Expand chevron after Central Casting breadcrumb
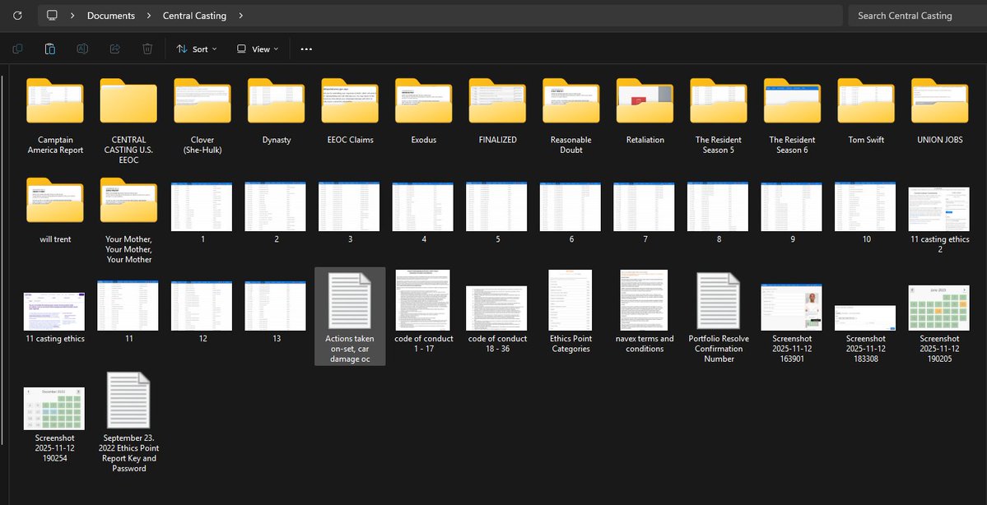The image size is (987, 505). [241, 16]
